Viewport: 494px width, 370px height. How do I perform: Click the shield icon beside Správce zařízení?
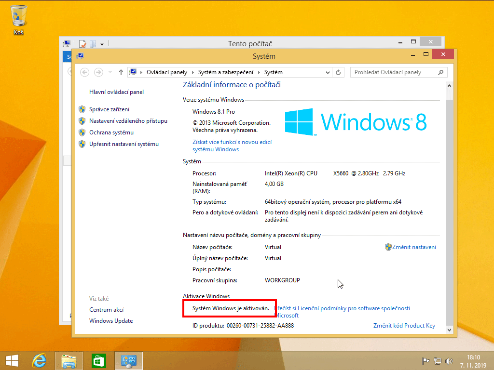[x=82, y=109]
